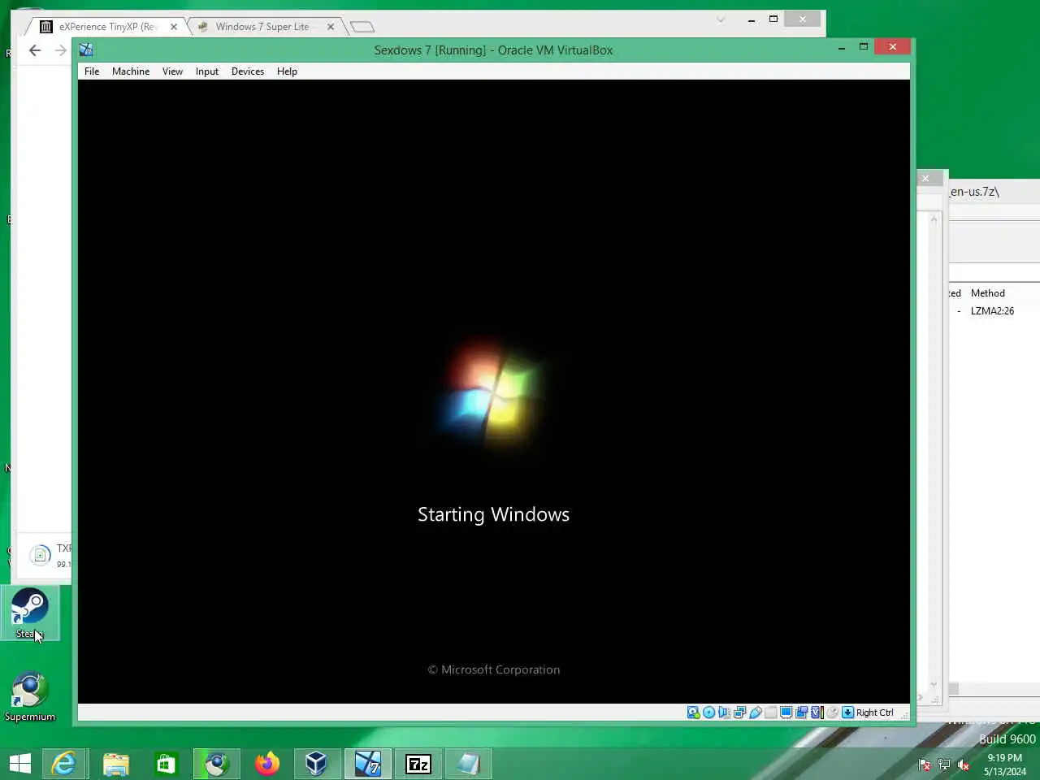Click the greyed mouse integration status icon
This screenshot has width=1040, height=780.
point(832,713)
